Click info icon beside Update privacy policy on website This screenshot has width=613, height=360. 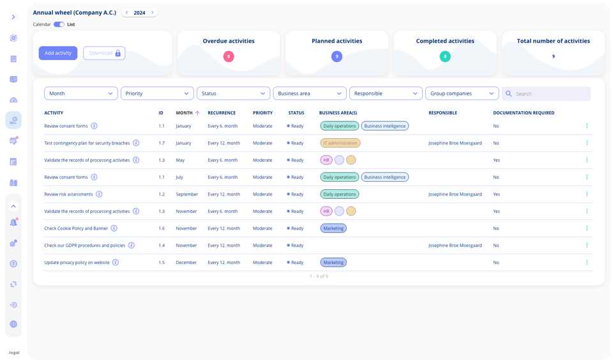pos(116,263)
